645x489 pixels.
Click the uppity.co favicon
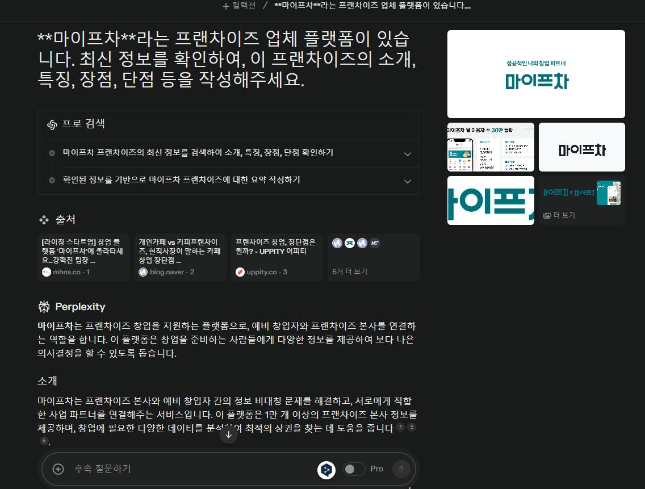click(x=240, y=272)
